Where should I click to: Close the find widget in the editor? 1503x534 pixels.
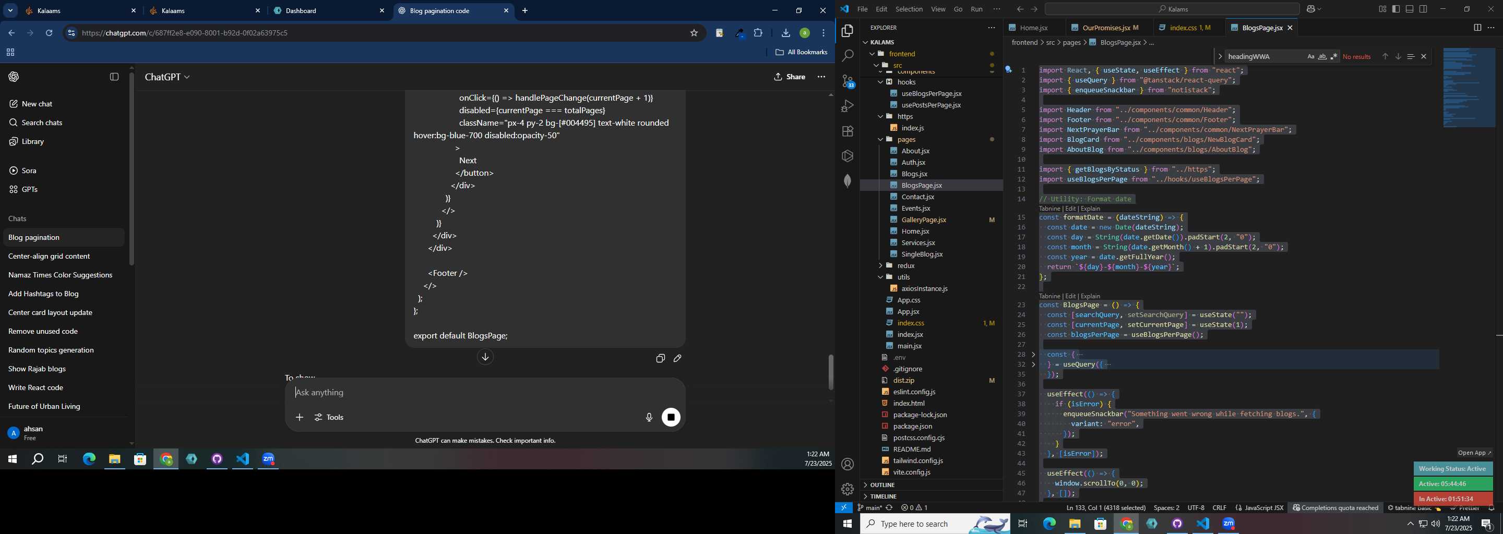pos(1424,56)
